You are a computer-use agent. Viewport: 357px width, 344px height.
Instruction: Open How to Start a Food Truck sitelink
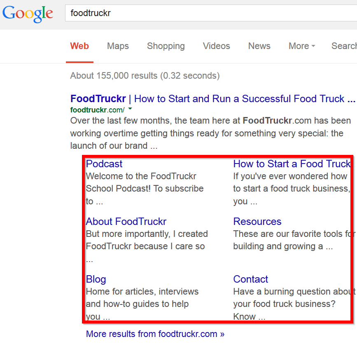(x=292, y=164)
